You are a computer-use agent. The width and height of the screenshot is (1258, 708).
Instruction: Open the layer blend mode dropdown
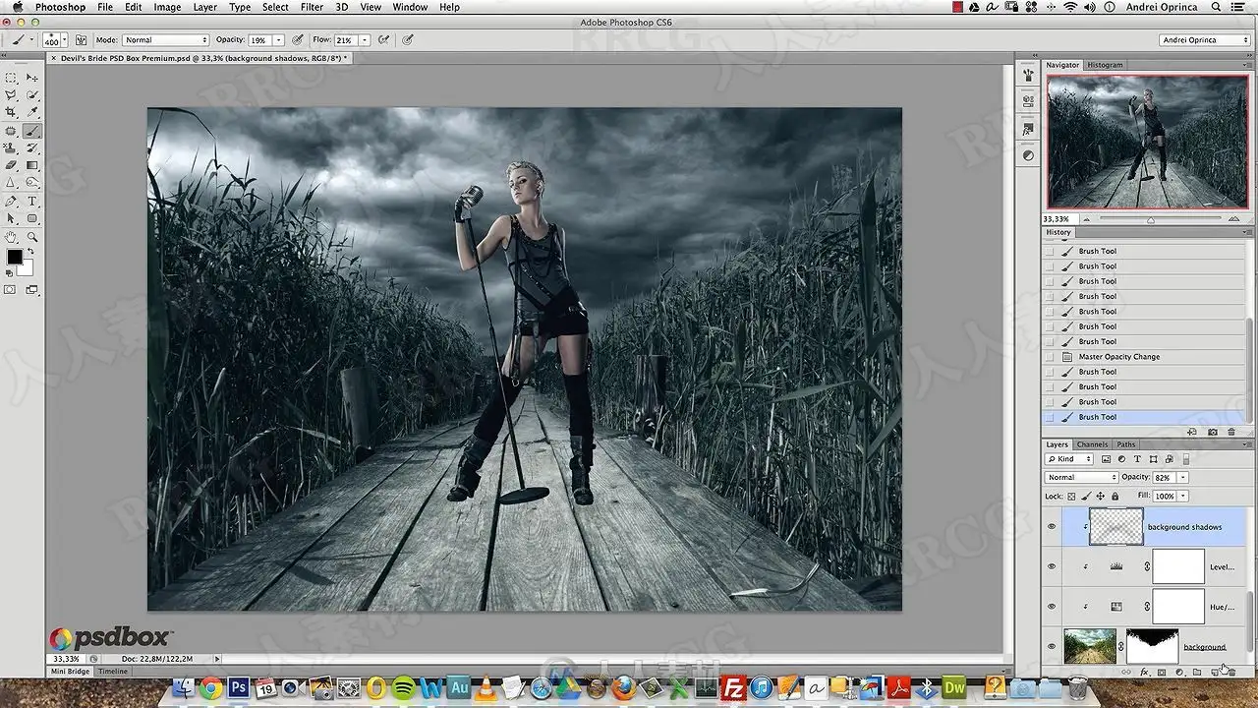tap(1081, 477)
